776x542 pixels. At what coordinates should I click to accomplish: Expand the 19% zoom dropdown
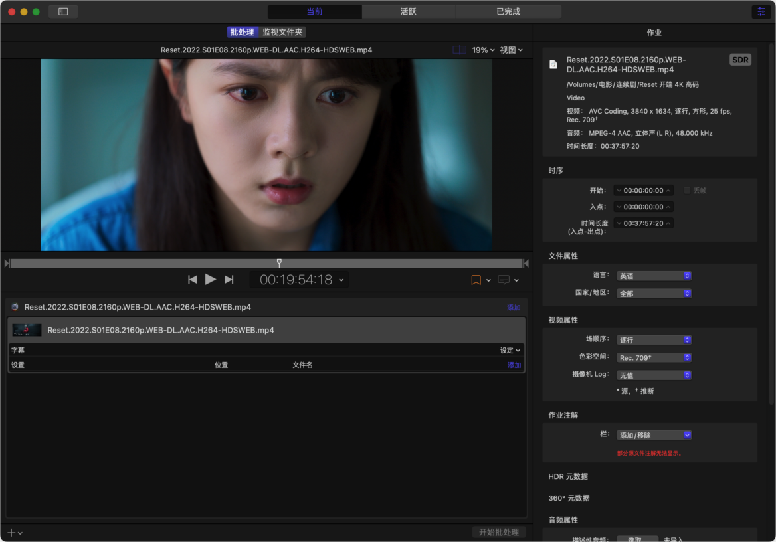(483, 50)
